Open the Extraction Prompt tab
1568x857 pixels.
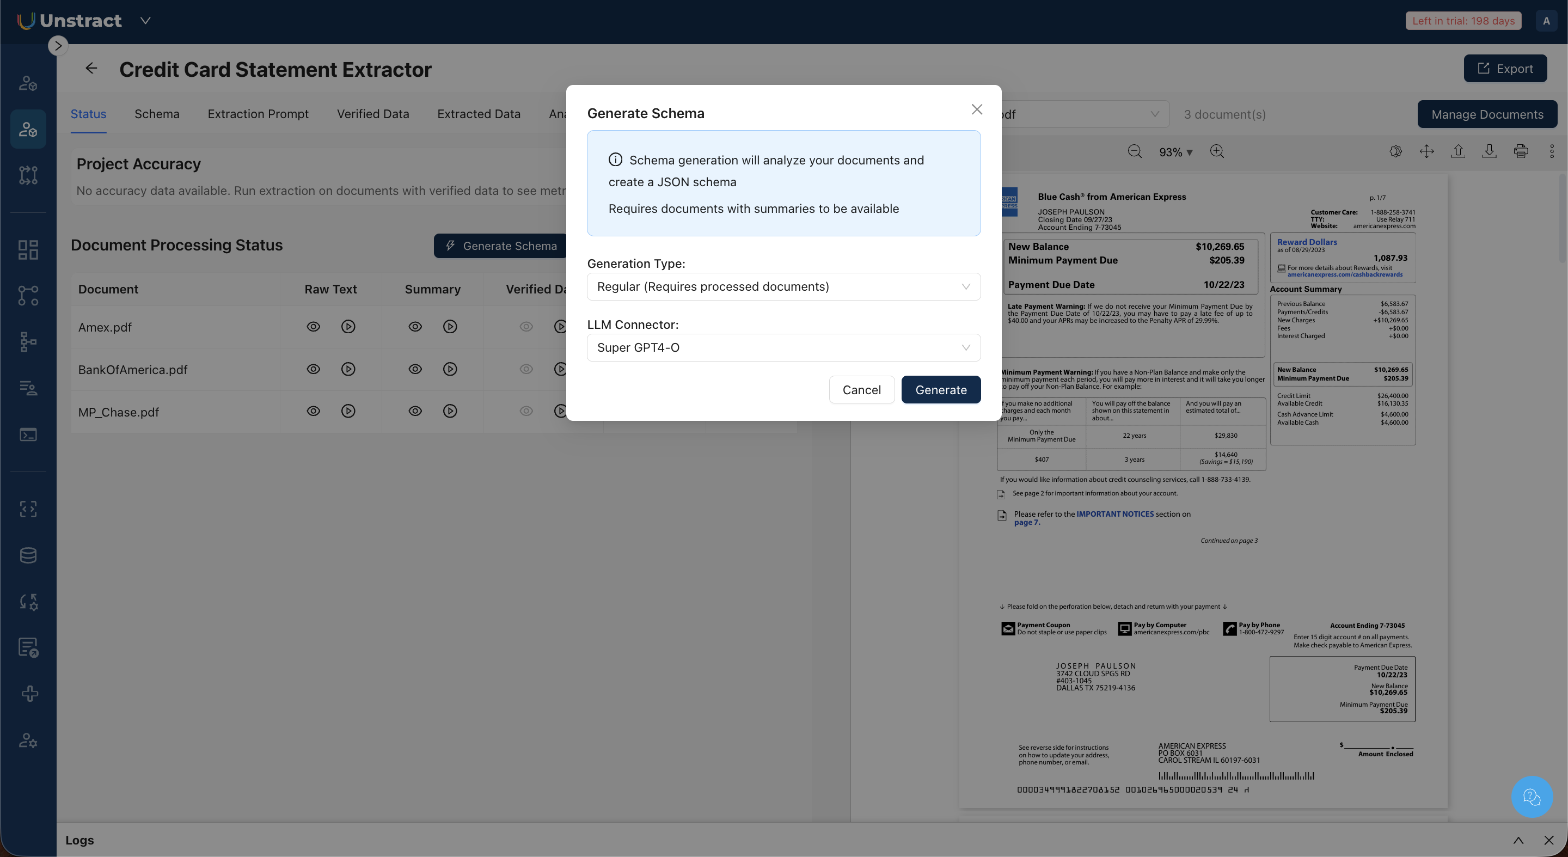pyautogui.click(x=258, y=114)
